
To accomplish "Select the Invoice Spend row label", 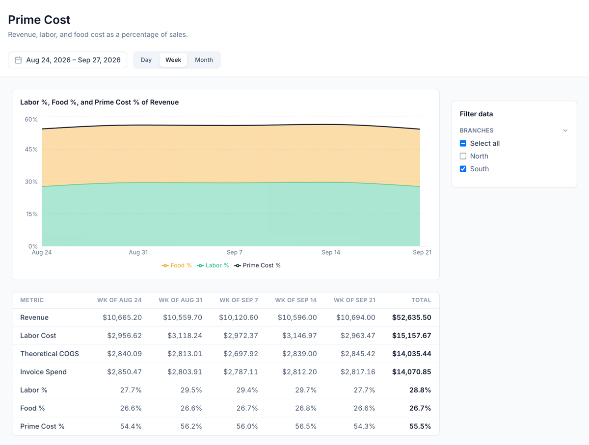I will 43,372.
